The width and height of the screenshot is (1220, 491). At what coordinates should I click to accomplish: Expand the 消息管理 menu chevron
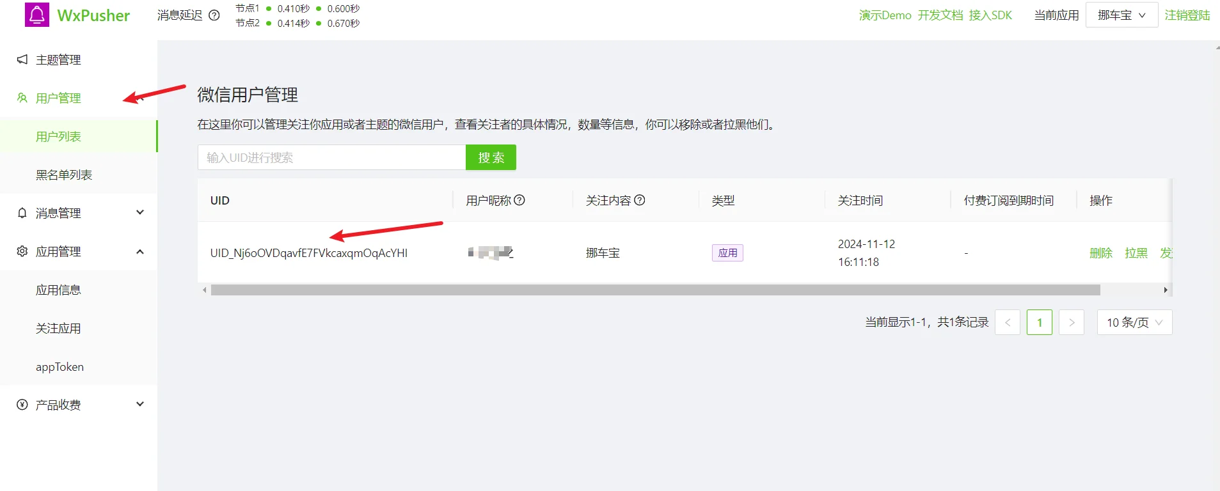pos(140,212)
